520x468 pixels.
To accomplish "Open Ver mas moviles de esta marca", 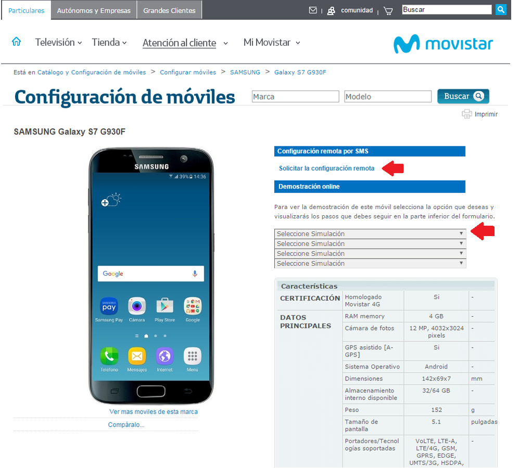I will click(153, 412).
